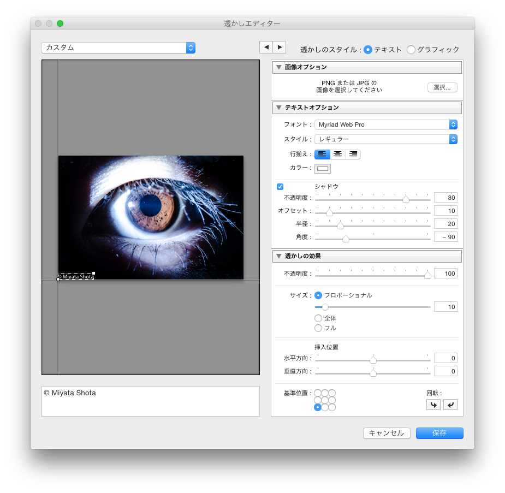The height and width of the screenshot is (493, 505).
Task: Open the スタイル レギュラー dropdown
Action: click(386, 139)
